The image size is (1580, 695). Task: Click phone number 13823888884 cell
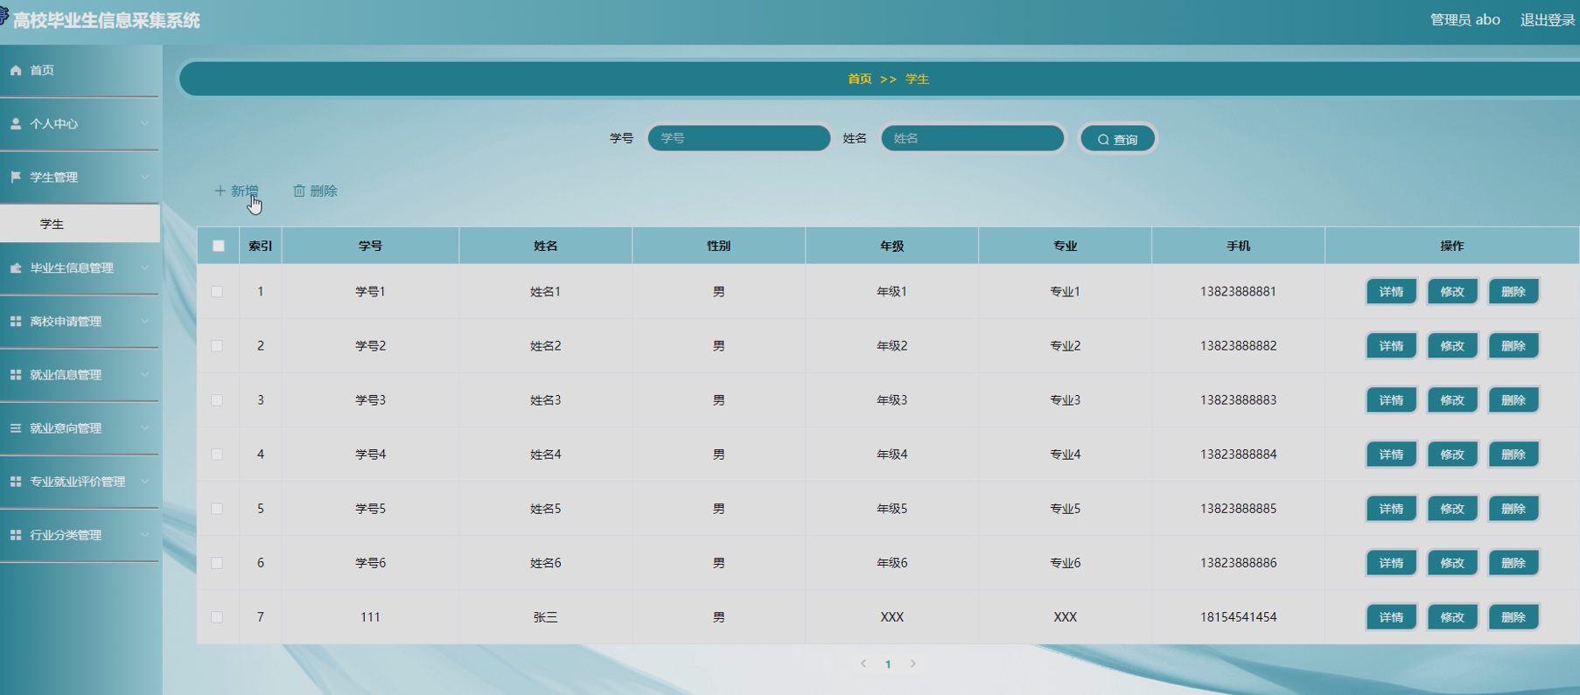coord(1238,454)
